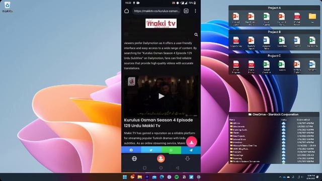Open Microsoft Edge from the taskbar
The width and height of the screenshot is (322, 181).
[x=162, y=177]
